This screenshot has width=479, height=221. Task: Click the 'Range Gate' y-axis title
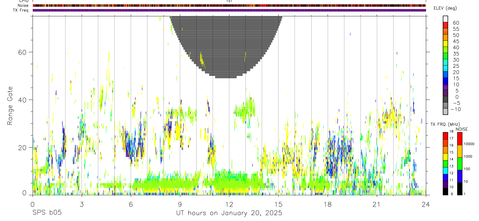pos(10,105)
